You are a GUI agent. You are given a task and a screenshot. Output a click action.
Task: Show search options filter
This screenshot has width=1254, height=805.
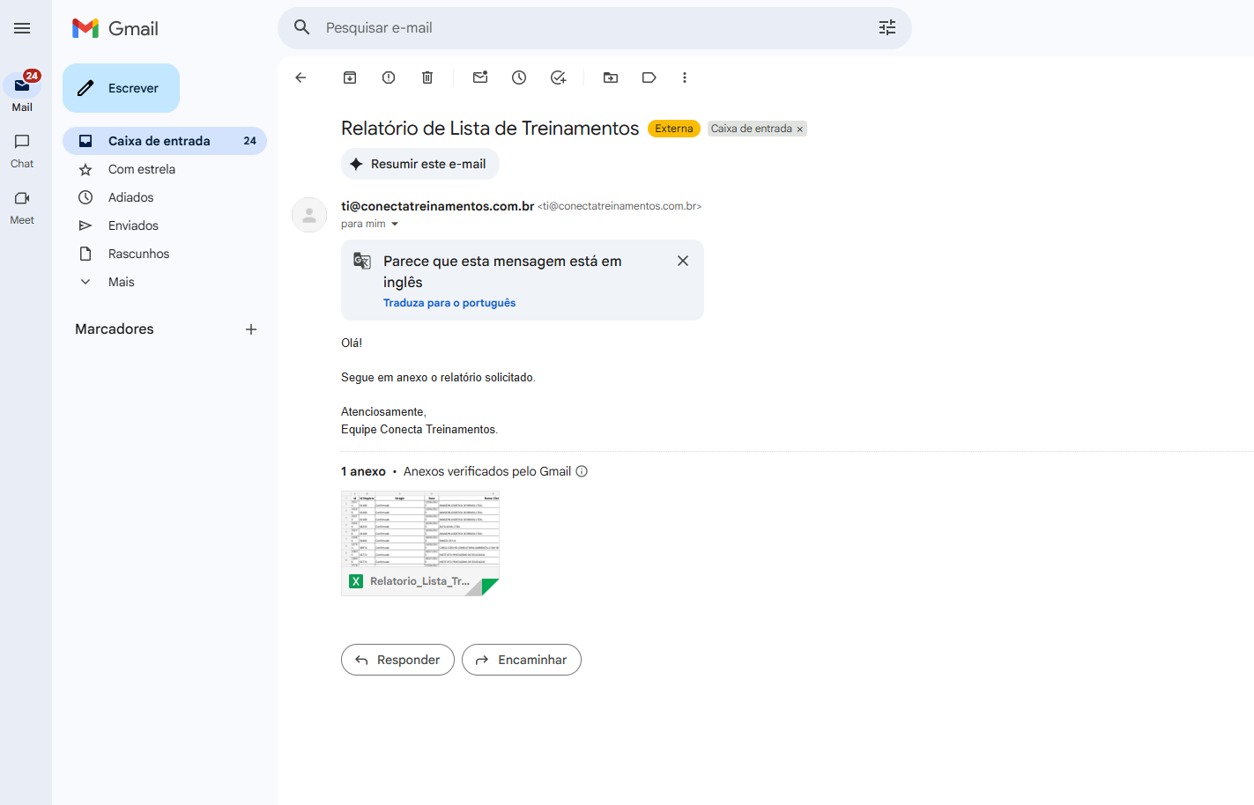tap(887, 27)
